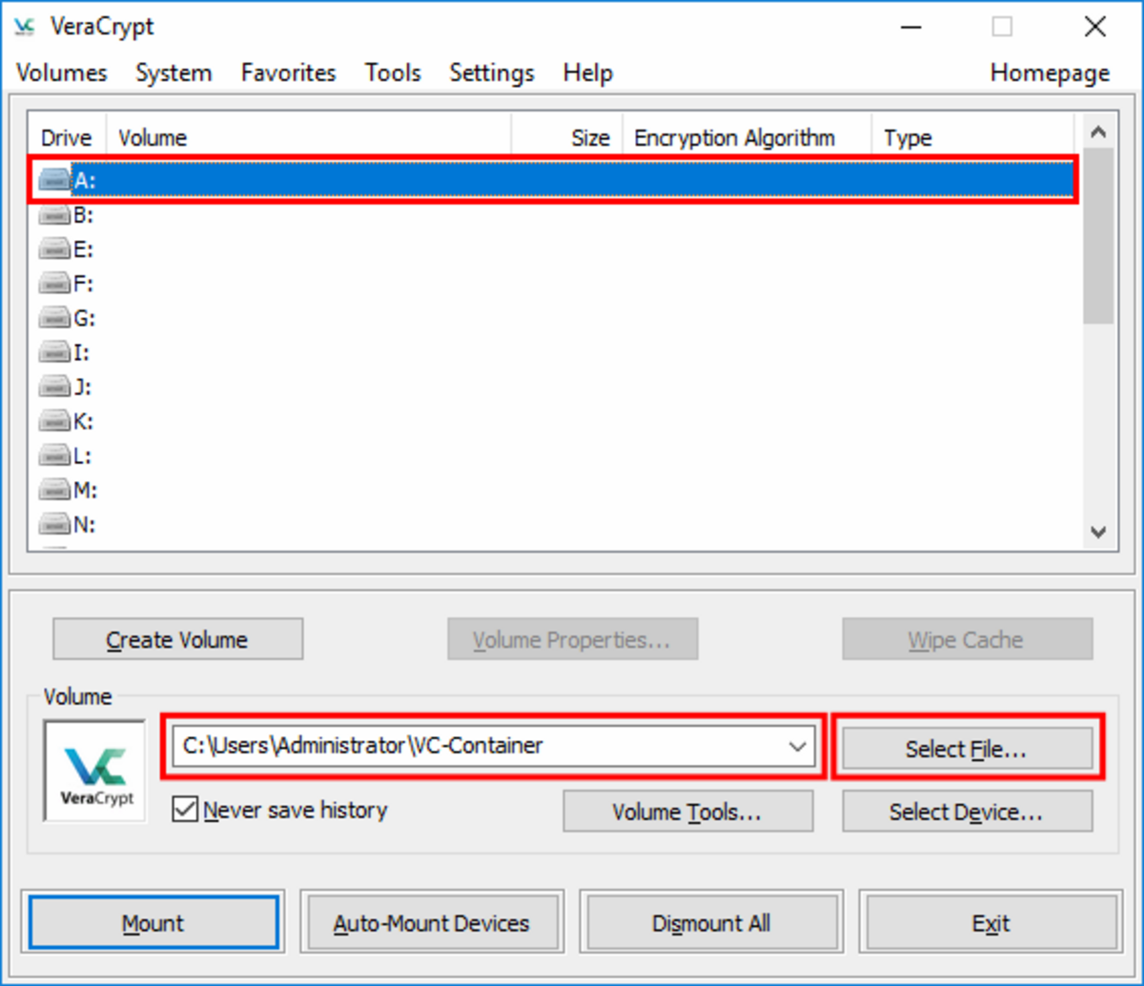Select the N: drive icon

[x=55, y=524]
